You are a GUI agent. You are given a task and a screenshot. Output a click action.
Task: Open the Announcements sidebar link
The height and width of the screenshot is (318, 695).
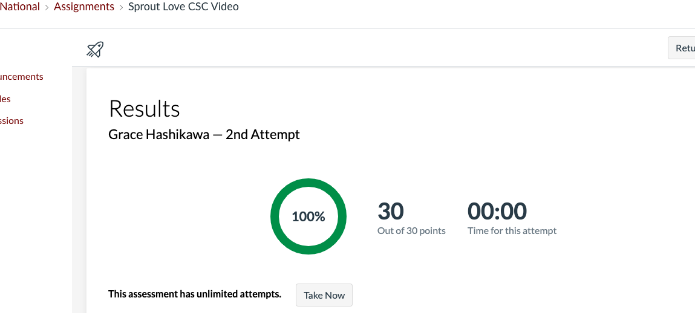coord(21,77)
